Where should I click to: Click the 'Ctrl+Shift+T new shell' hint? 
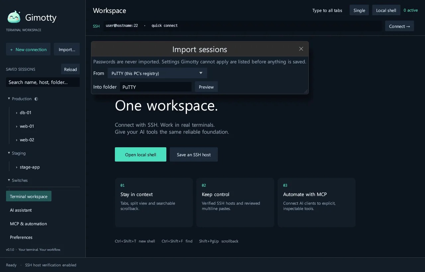(135, 241)
